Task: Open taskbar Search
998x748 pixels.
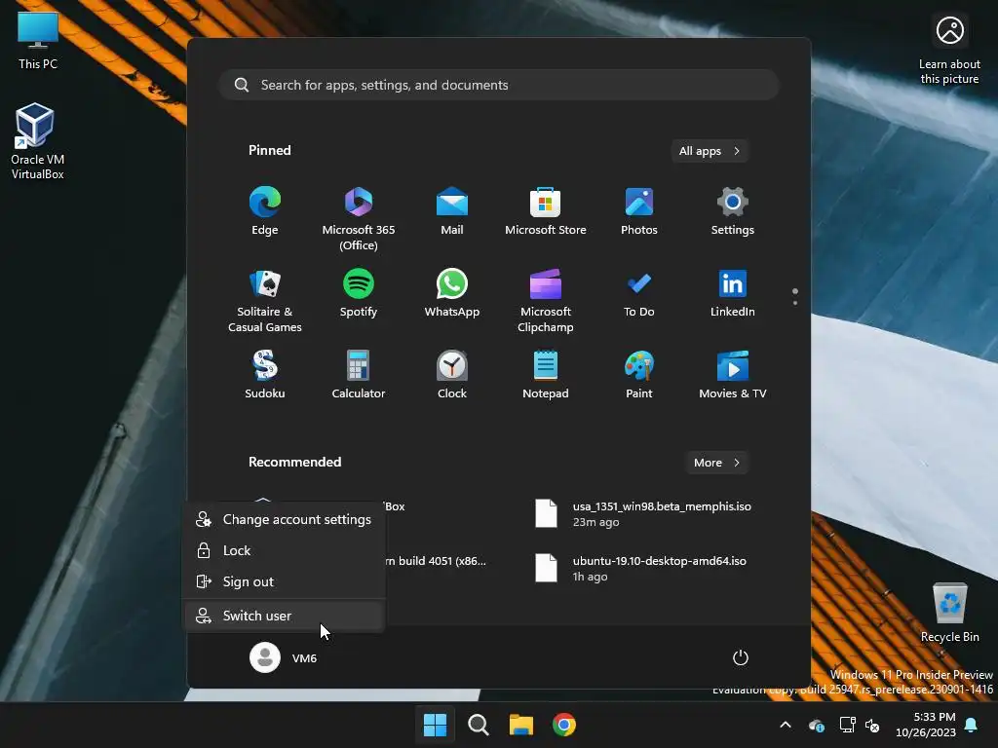Action: click(x=478, y=725)
